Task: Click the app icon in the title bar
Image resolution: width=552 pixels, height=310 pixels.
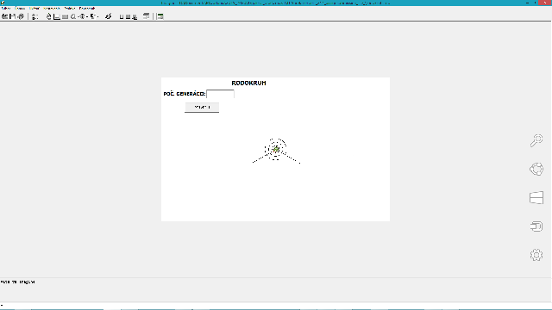Action: tap(3, 3)
